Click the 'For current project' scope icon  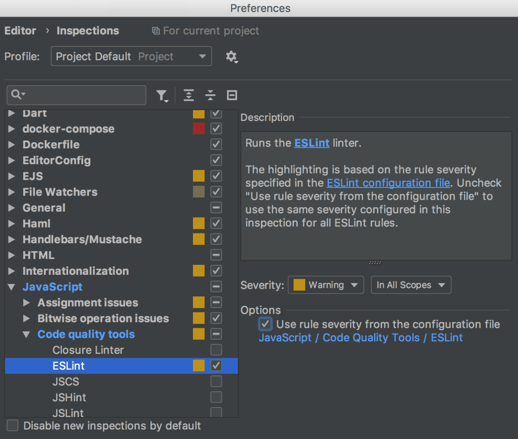pyautogui.click(x=155, y=31)
